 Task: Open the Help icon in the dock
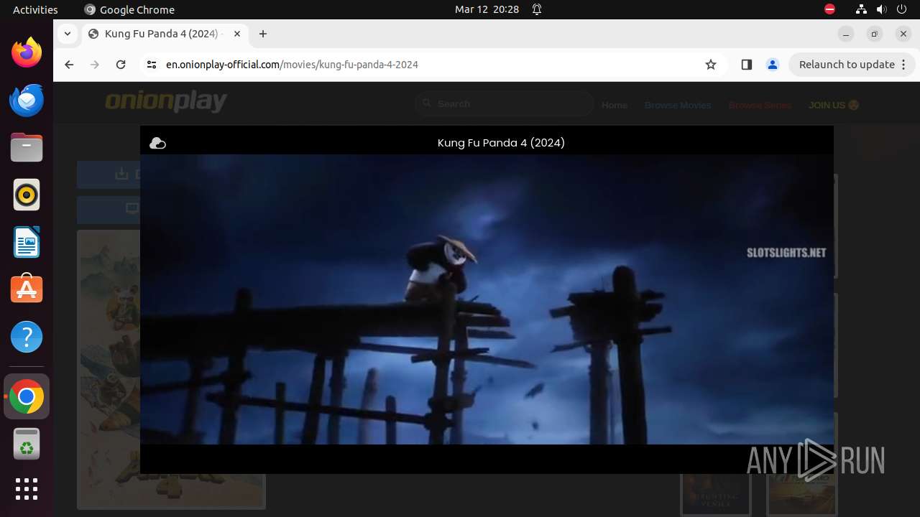27,337
